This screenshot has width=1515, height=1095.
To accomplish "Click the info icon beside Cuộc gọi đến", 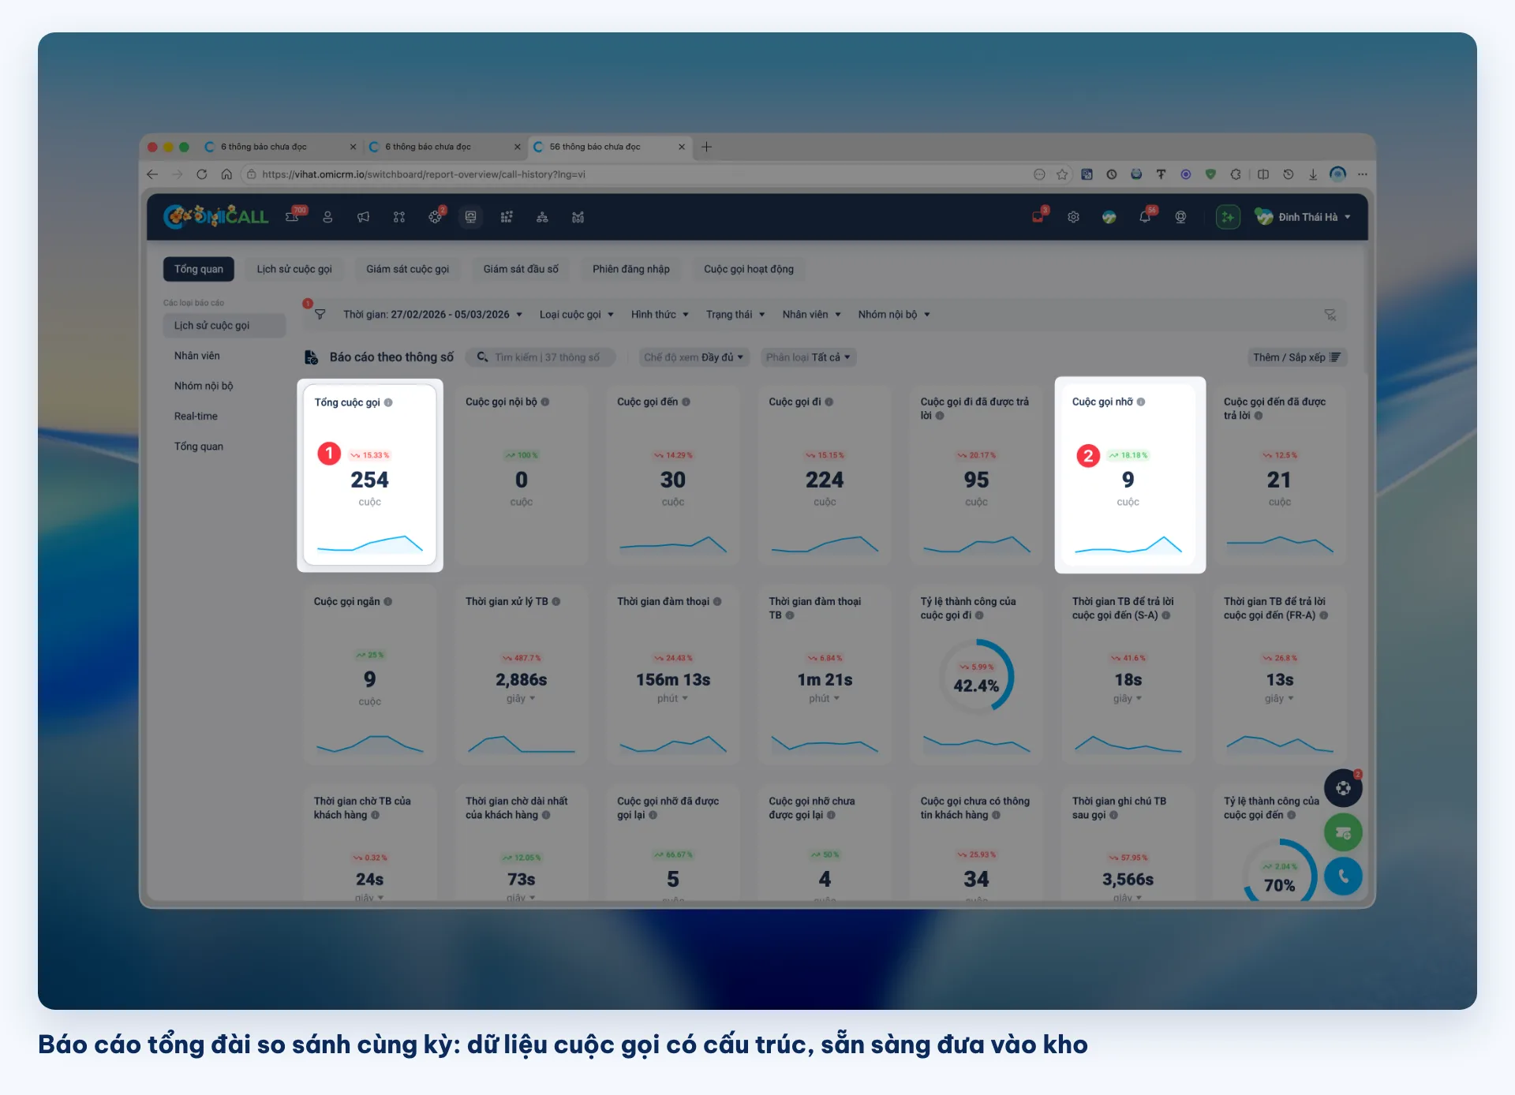I will tap(686, 402).
